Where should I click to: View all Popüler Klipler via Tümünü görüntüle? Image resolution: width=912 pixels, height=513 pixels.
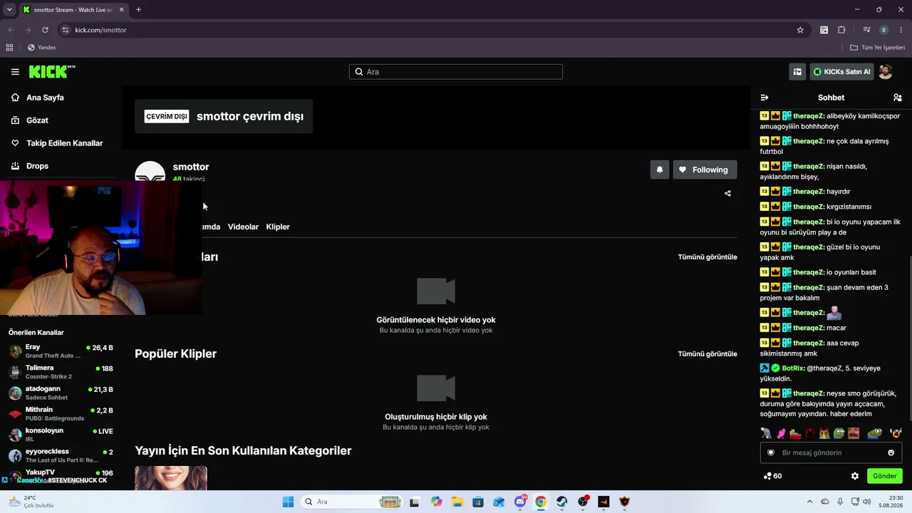pos(708,353)
